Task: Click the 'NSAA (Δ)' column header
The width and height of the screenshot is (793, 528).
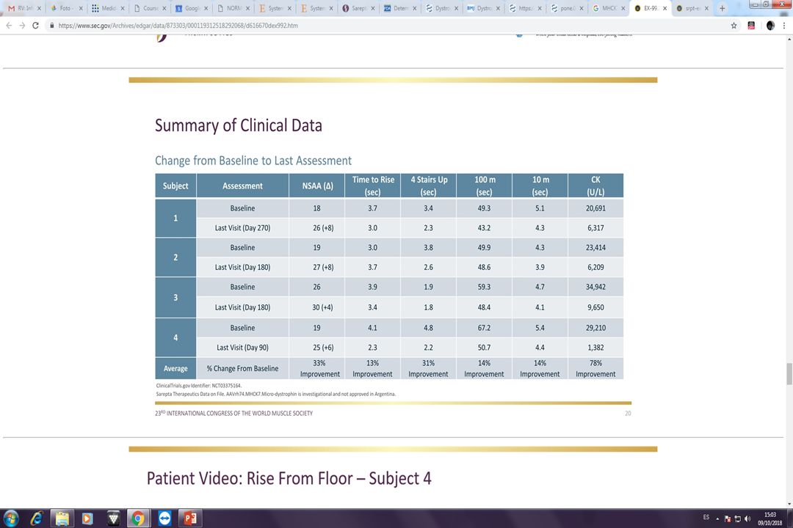Action: (317, 186)
